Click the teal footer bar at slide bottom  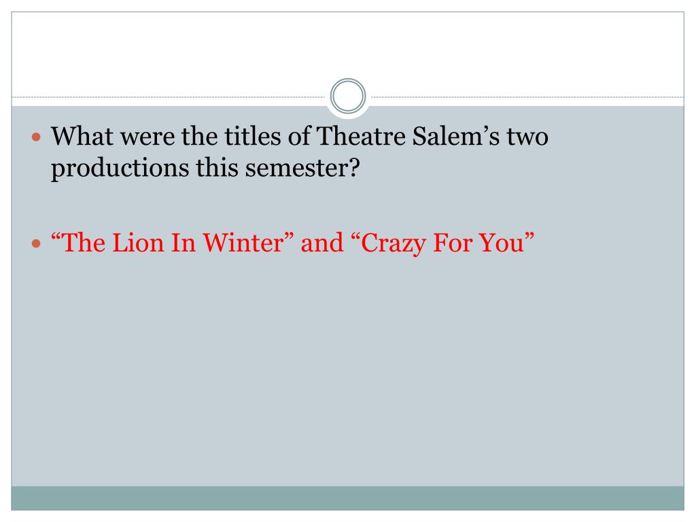point(348,498)
